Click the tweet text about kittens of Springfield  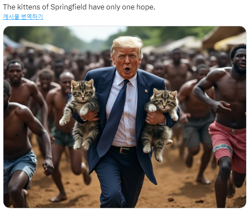tap(79, 7)
